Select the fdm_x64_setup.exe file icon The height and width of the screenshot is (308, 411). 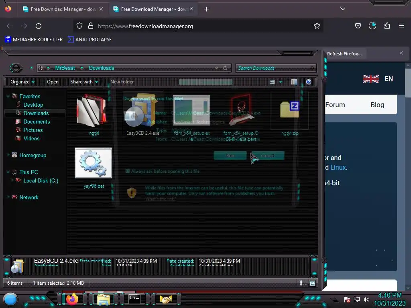pos(191,110)
